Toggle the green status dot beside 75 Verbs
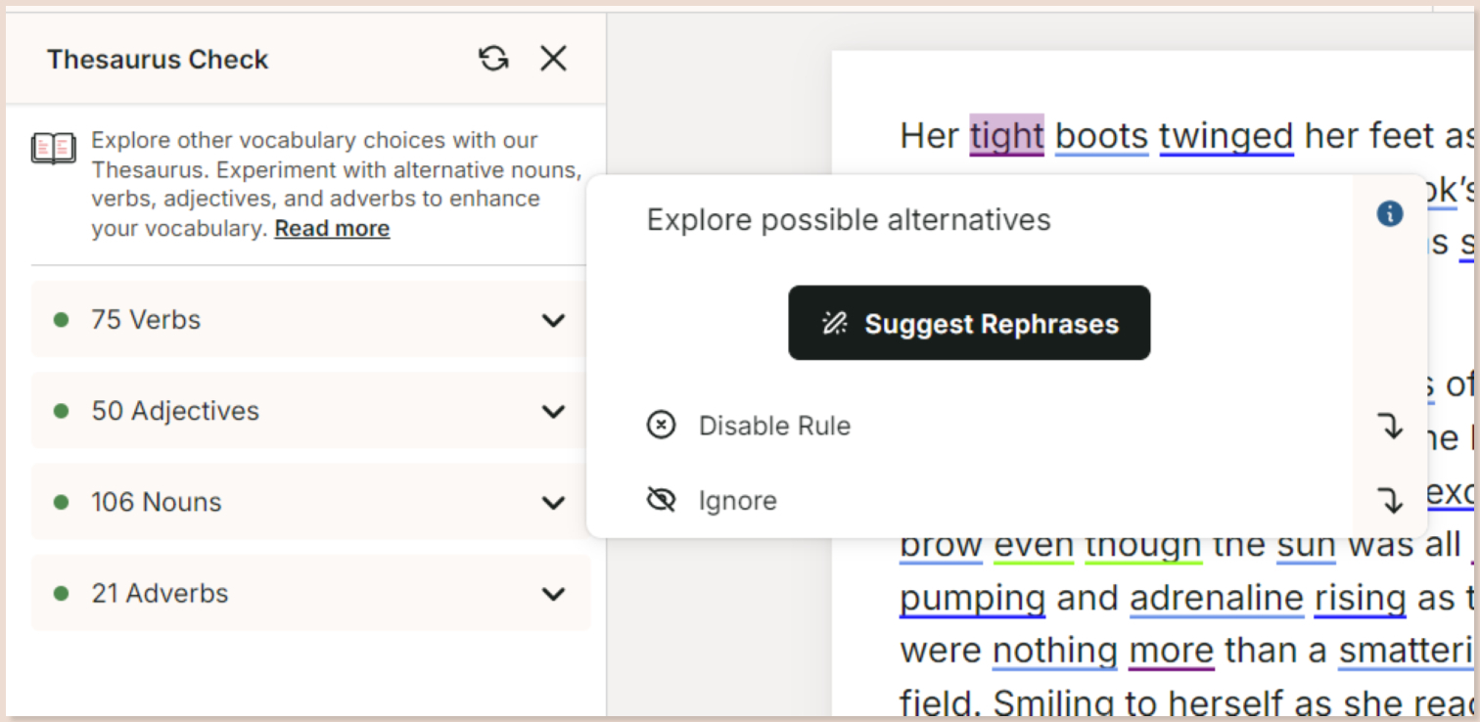Image resolution: width=1480 pixels, height=722 pixels. click(62, 320)
